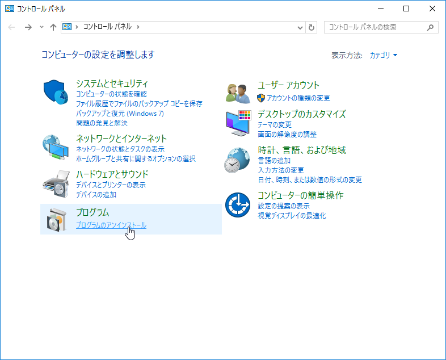Open コンピューターの簡単操作 category

coord(301,195)
